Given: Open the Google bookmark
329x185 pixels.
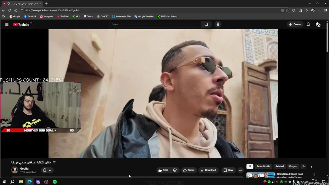Looking at the screenshot, I should (15, 16).
